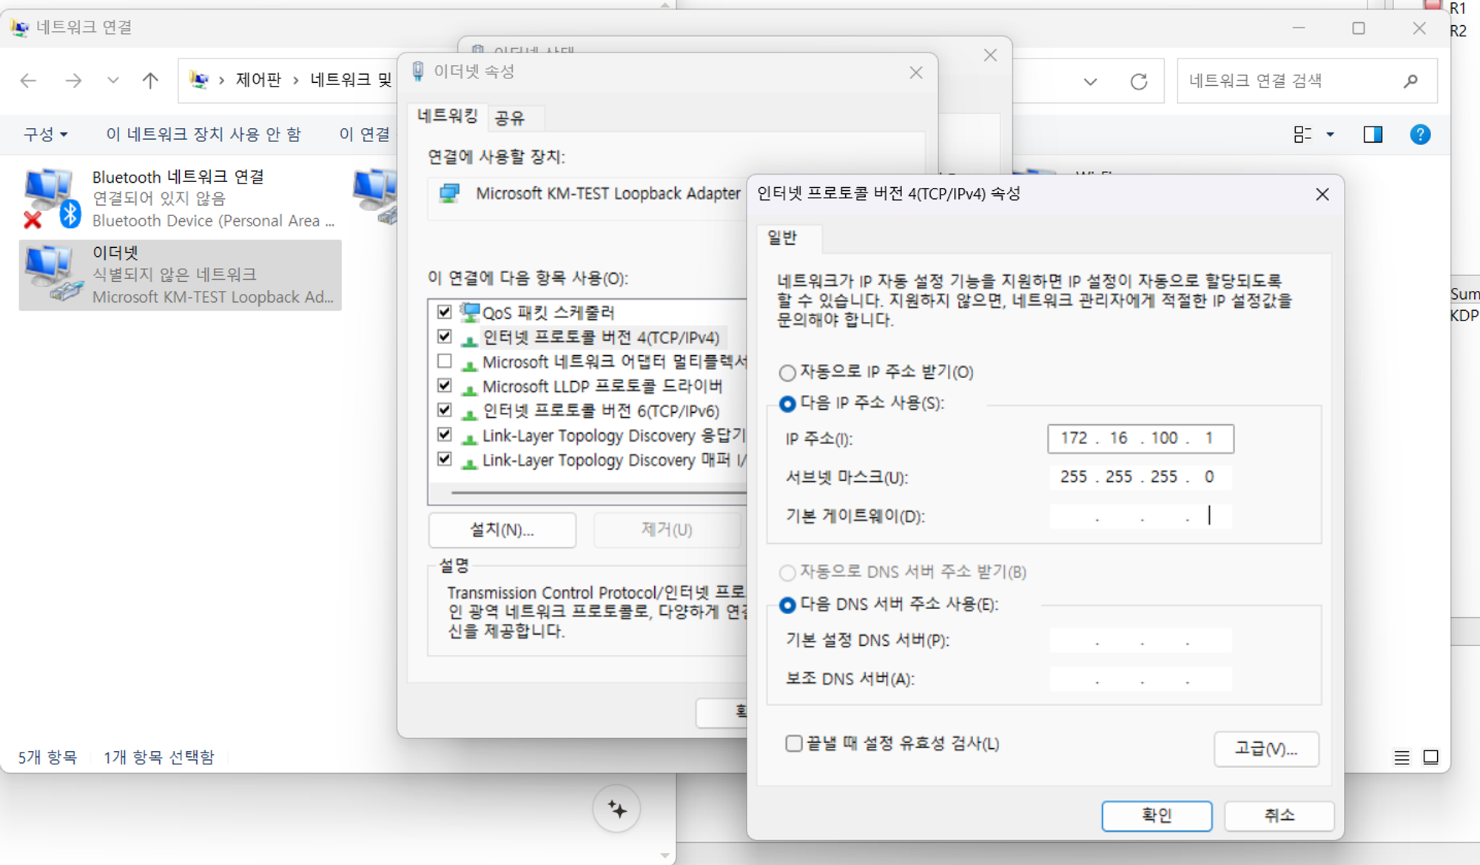Toggle the preview pane icon
The width and height of the screenshot is (1480, 865).
click(1373, 134)
